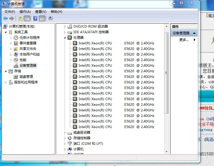
Task: Click the device list vertical scrollbar thumb
Action: coord(167,73)
